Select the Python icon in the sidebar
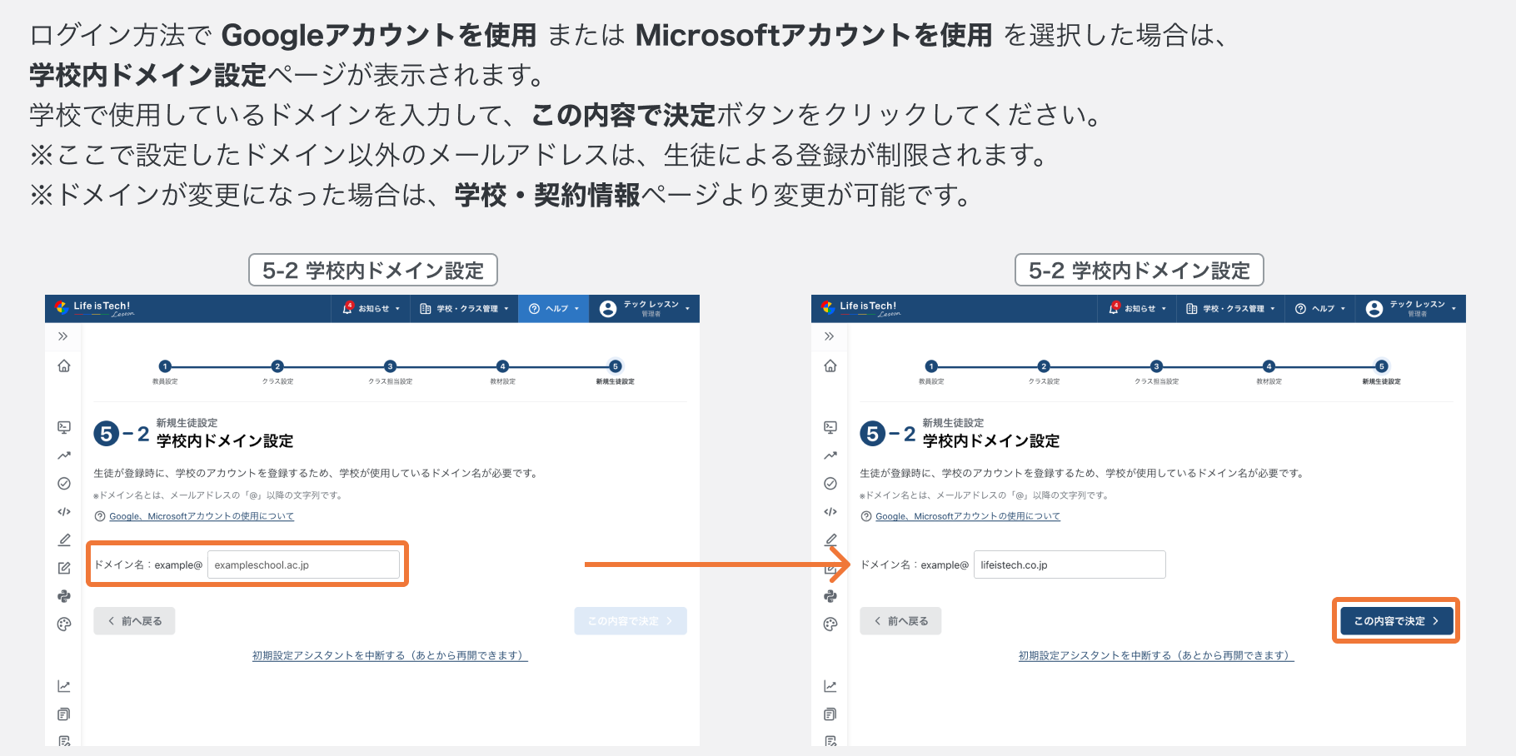This screenshot has height=756, width=1516. [63, 596]
